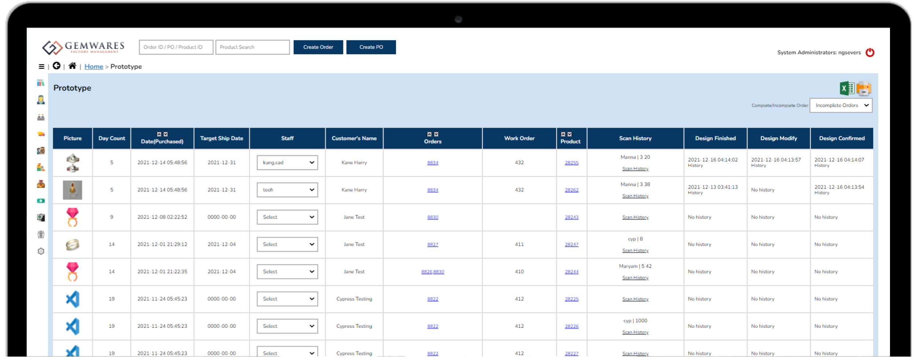
Task: Open the settings gear sidebar icon
Action: (x=41, y=251)
